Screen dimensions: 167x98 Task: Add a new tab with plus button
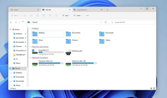pyautogui.click(x=107, y=10)
